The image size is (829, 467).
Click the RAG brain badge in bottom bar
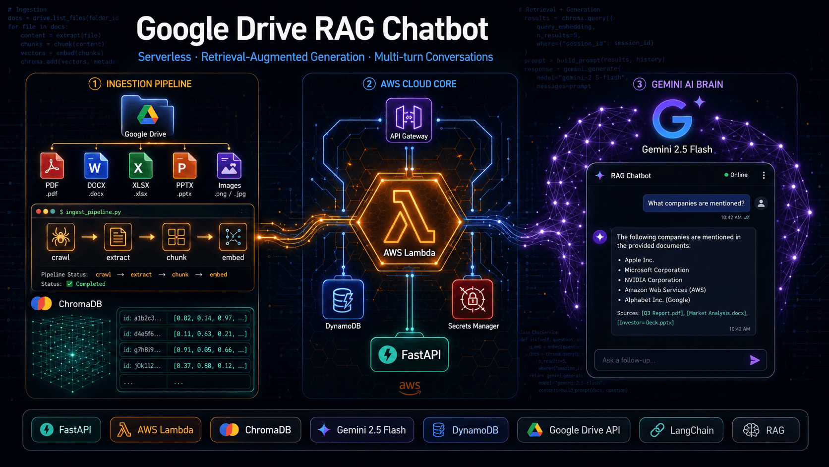(766, 430)
